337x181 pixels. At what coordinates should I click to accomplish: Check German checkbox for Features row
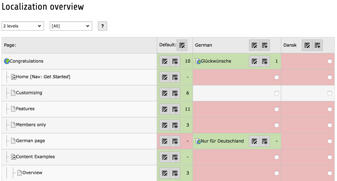[x=277, y=109]
